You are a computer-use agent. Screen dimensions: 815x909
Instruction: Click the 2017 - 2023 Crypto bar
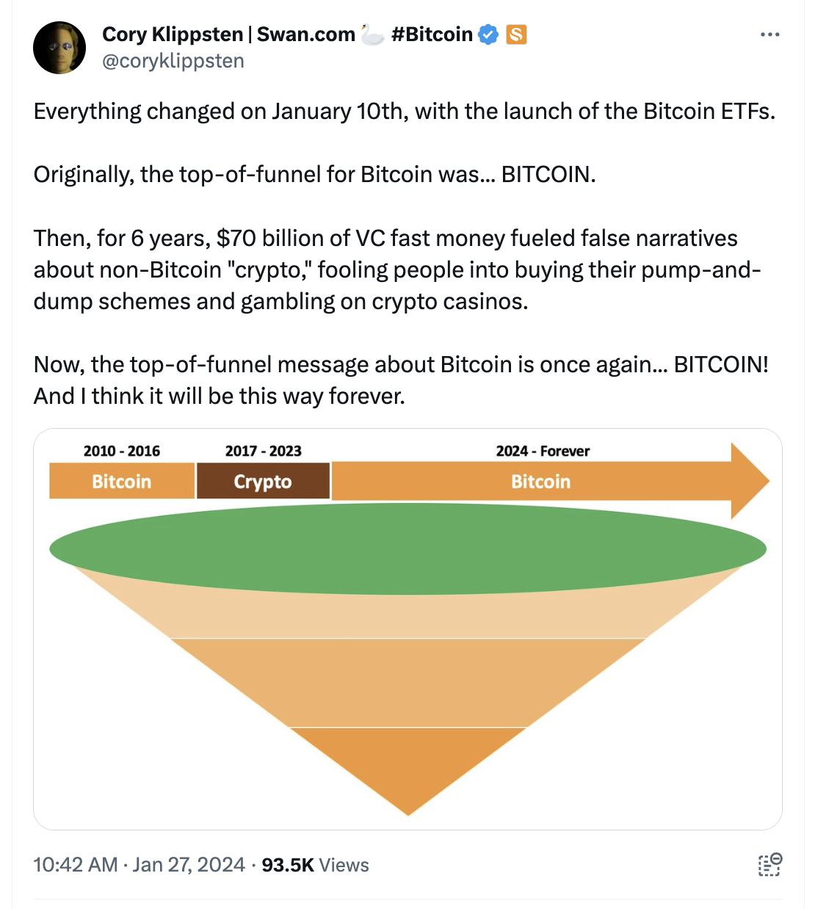point(263,481)
